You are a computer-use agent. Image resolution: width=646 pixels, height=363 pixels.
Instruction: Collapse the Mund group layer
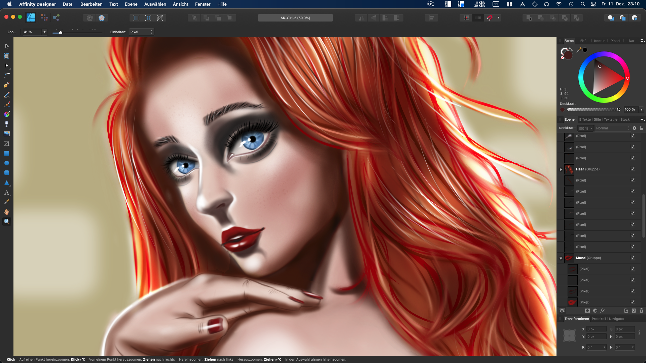pyautogui.click(x=561, y=258)
